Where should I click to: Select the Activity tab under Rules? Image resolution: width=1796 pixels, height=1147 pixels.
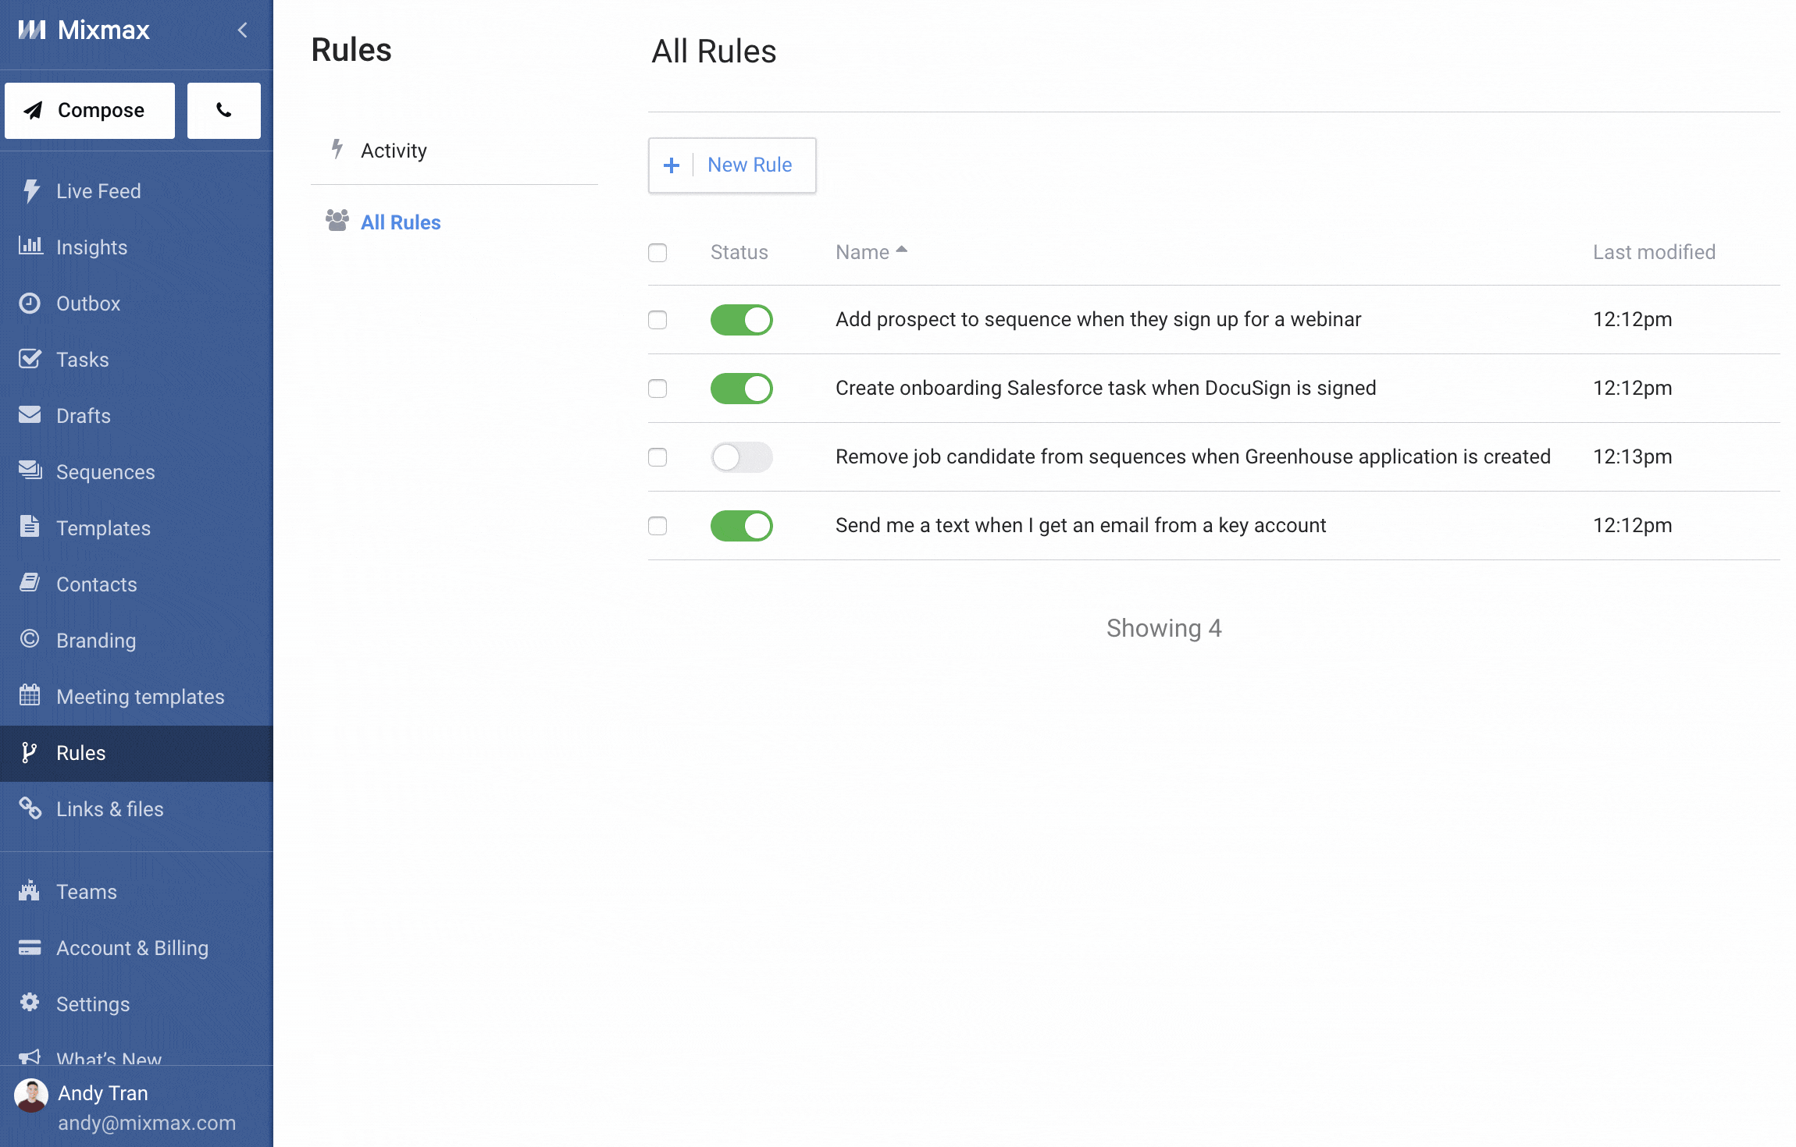tap(393, 149)
